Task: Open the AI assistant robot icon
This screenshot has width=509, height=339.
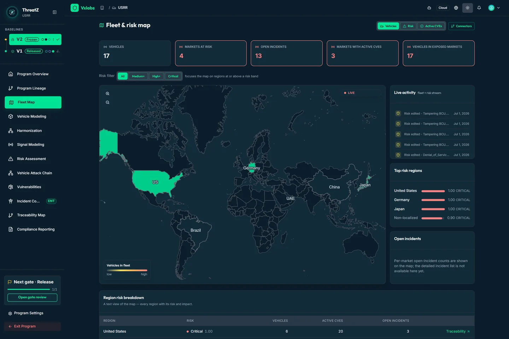Action: pos(429,8)
